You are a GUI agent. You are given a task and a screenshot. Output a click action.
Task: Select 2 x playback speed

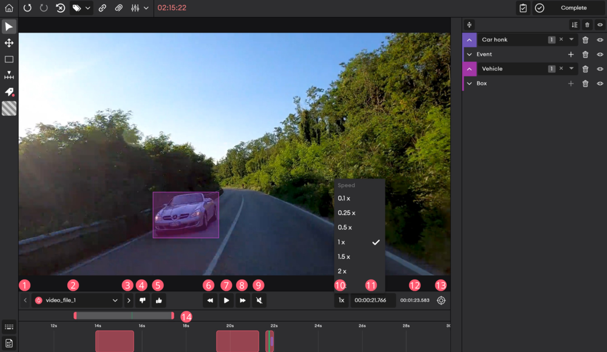359,271
